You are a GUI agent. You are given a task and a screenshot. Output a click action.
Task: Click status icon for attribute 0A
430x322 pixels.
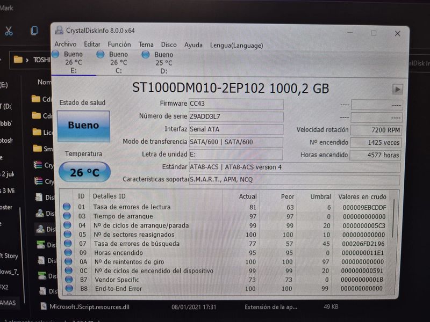pyautogui.click(x=68, y=261)
